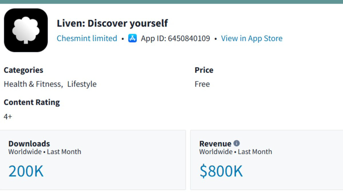Click the blue App Store icon
Viewport: 343px width, 192px height.
coord(132,38)
